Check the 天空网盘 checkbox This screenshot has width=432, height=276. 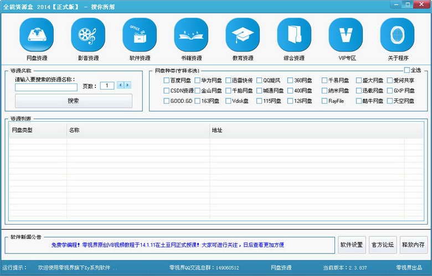[390, 101]
